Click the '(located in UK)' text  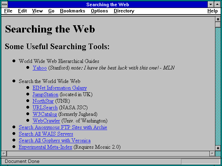(76, 94)
